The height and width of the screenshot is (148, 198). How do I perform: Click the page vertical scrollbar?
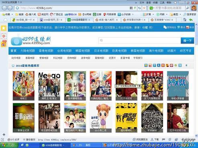(x=196, y=80)
